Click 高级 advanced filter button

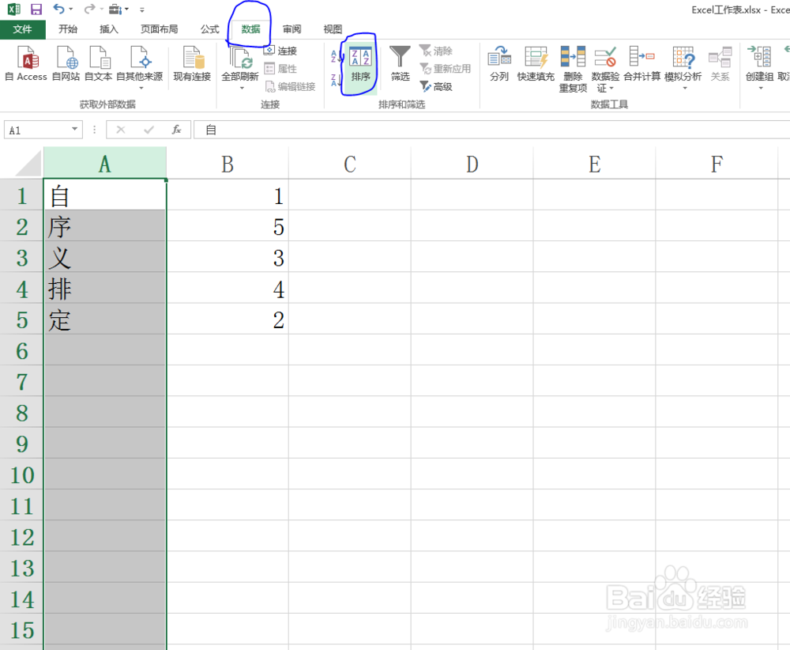[x=437, y=87]
